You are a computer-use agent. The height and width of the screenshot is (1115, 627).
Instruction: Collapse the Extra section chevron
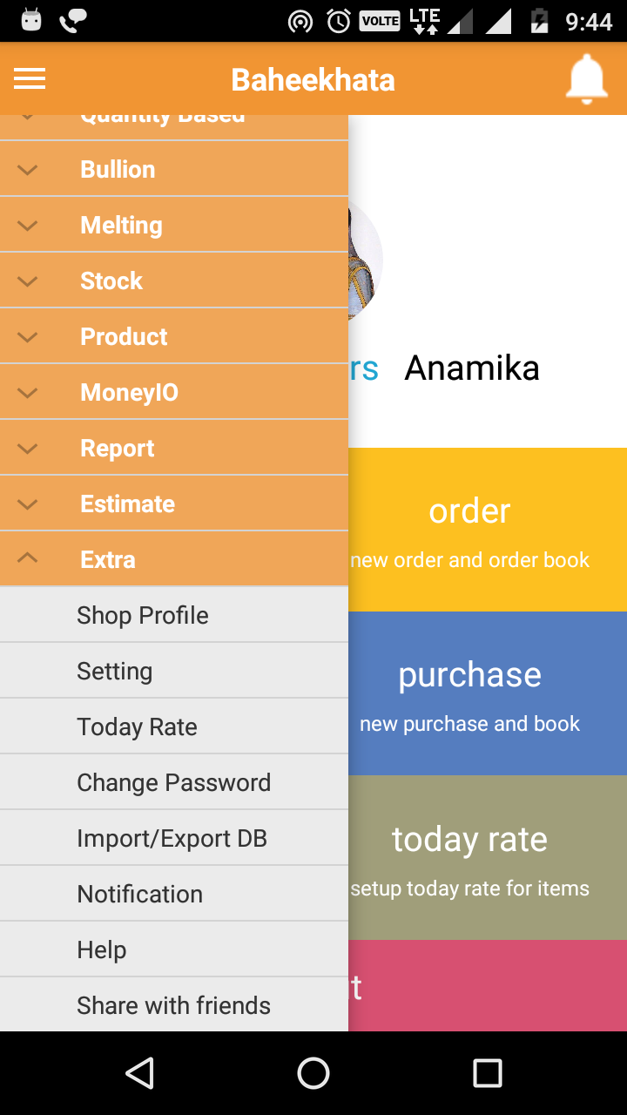coord(28,559)
